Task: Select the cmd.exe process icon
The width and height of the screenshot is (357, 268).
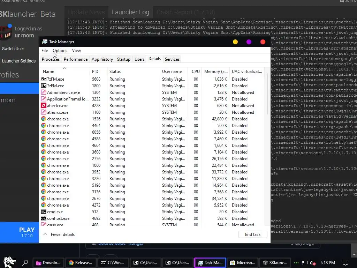Action: pyautogui.click(x=44, y=212)
